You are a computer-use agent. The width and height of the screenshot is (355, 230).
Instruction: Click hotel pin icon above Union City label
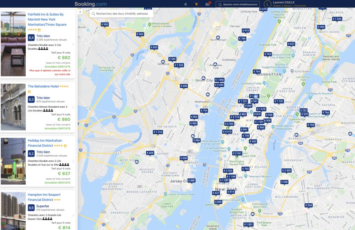click(204, 78)
